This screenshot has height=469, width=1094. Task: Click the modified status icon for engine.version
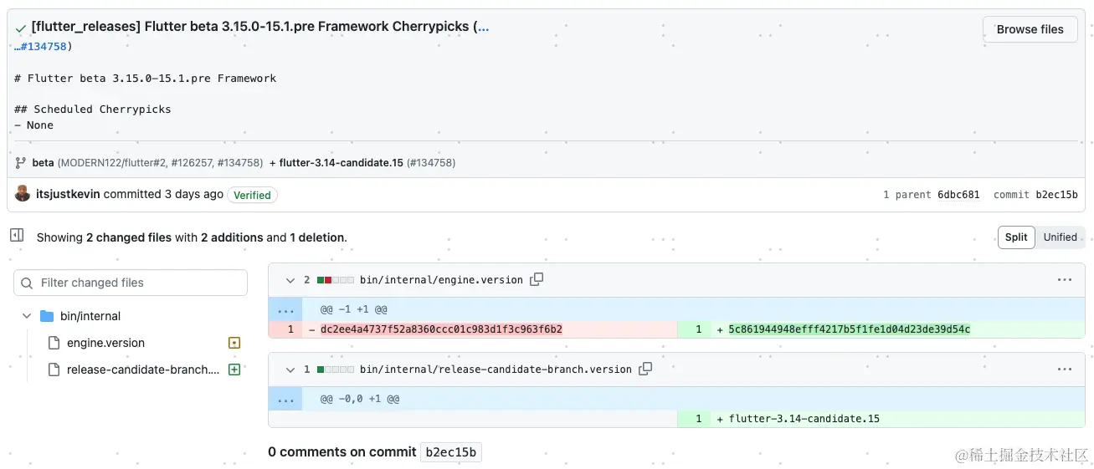click(x=234, y=343)
